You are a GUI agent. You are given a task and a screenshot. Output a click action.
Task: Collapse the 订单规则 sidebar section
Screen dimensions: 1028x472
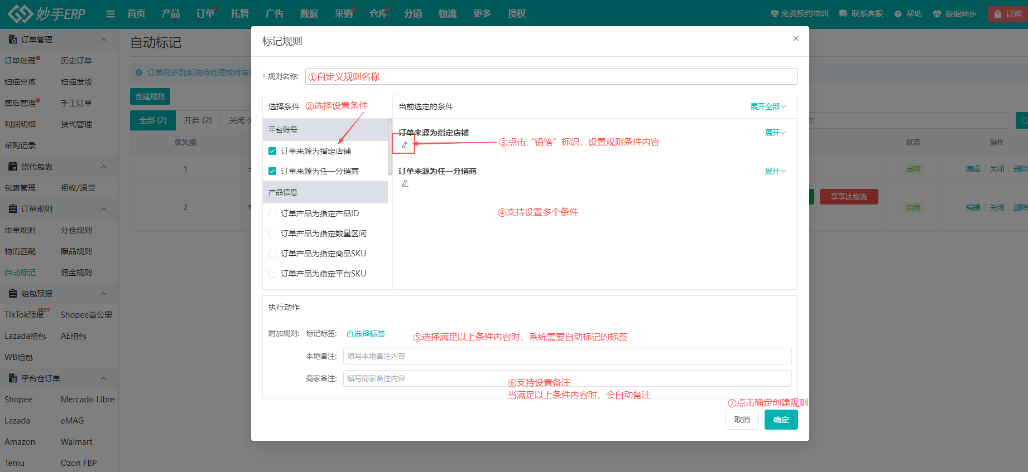point(103,209)
